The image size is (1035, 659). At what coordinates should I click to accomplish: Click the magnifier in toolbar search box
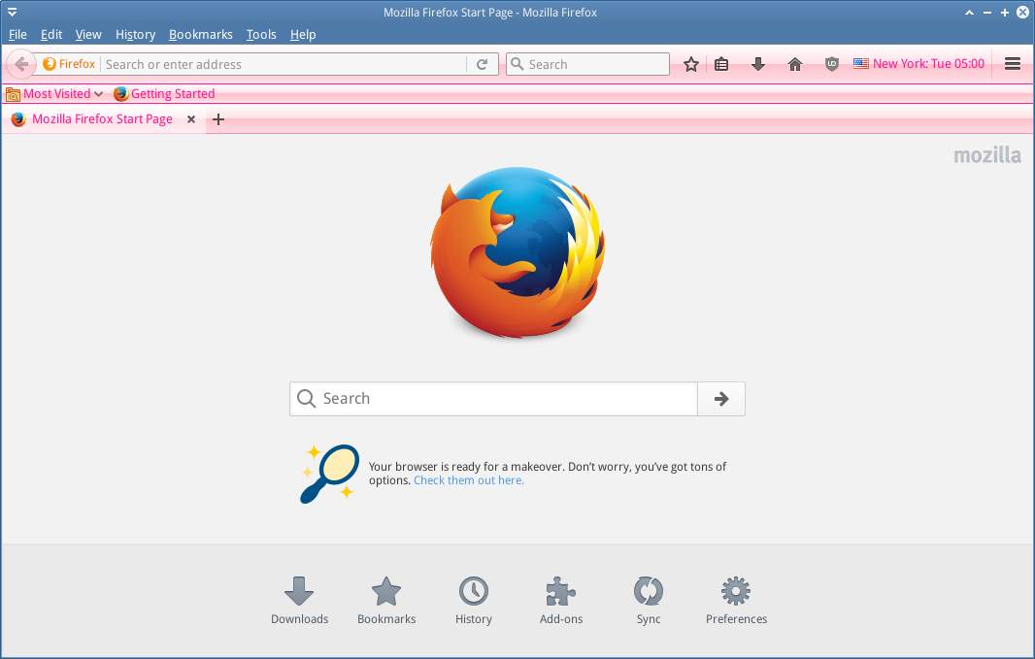[517, 64]
